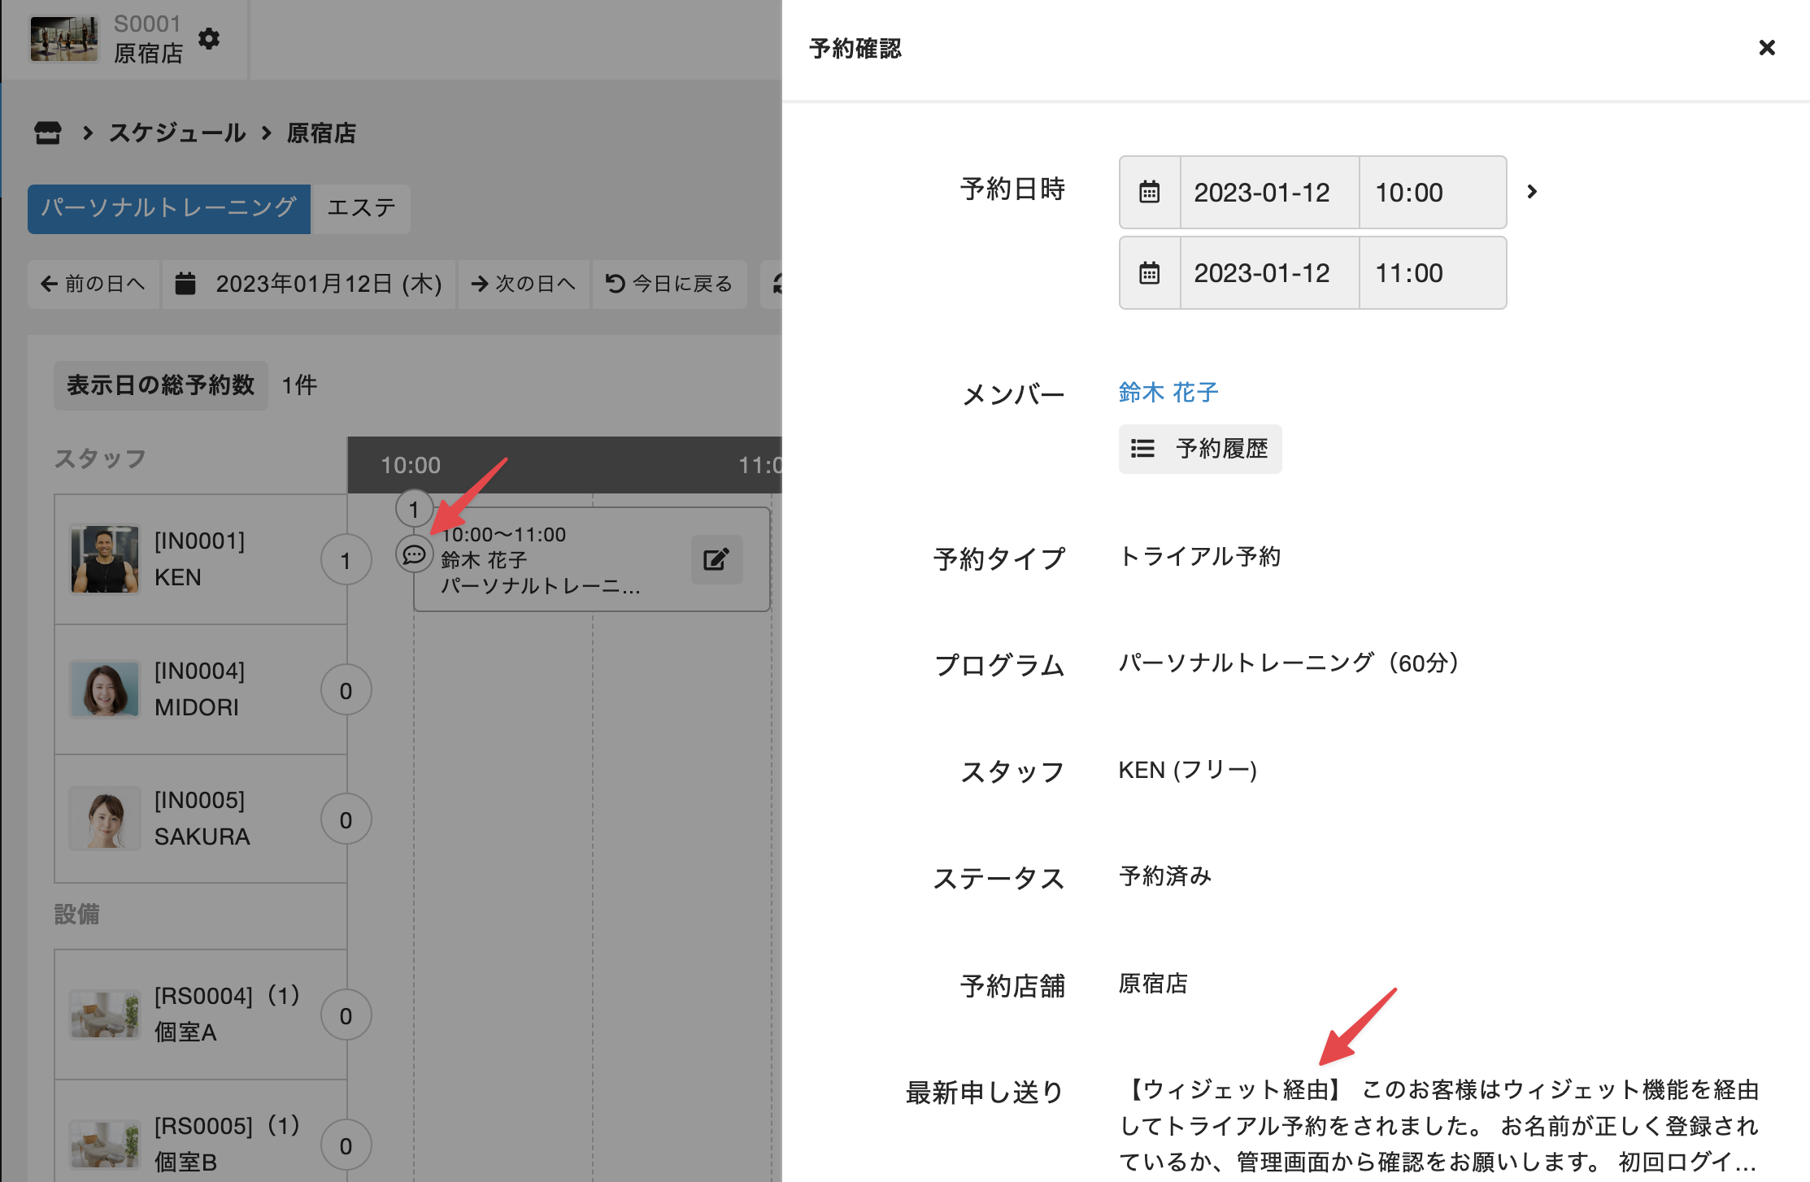Open member link 鈴木 花子
Screen dimensions: 1810x1182
(1168, 393)
